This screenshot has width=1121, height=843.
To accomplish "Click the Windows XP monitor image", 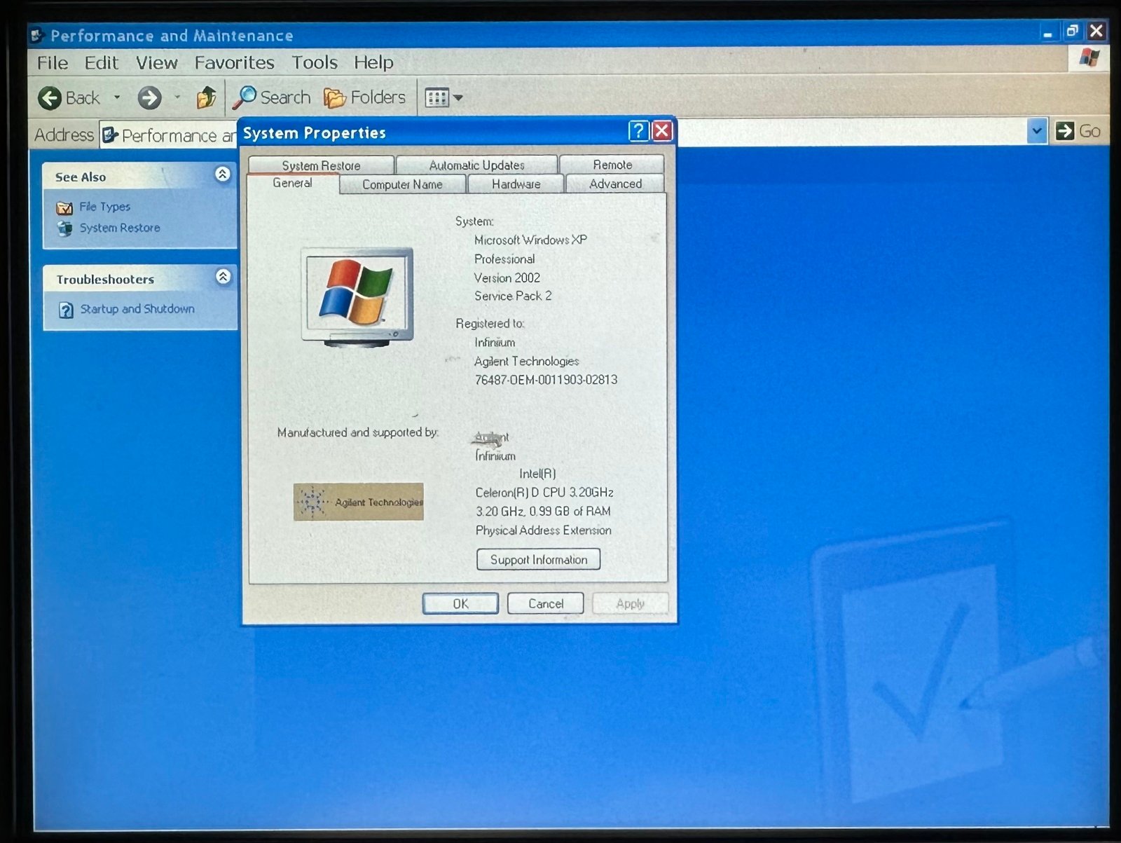I will 357,297.
